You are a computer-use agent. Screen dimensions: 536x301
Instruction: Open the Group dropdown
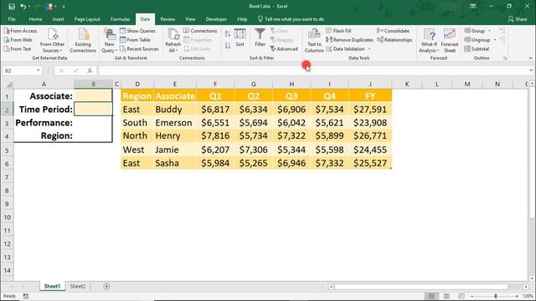[x=489, y=31]
